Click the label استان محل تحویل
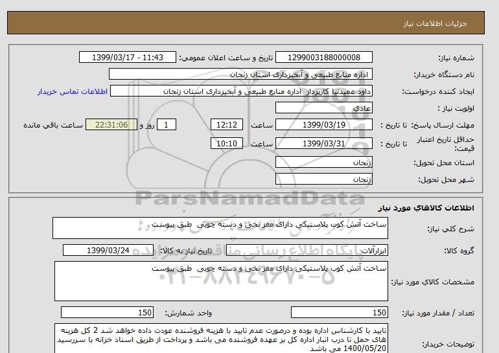Viewport: 499px width, 353px height. coord(444,163)
